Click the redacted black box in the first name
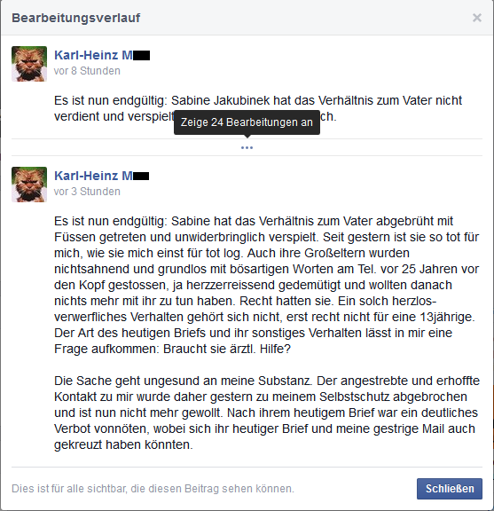This screenshot has width=494, height=511. click(x=141, y=56)
